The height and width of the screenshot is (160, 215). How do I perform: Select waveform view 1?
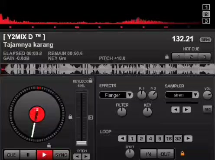(x=206, y=7)
